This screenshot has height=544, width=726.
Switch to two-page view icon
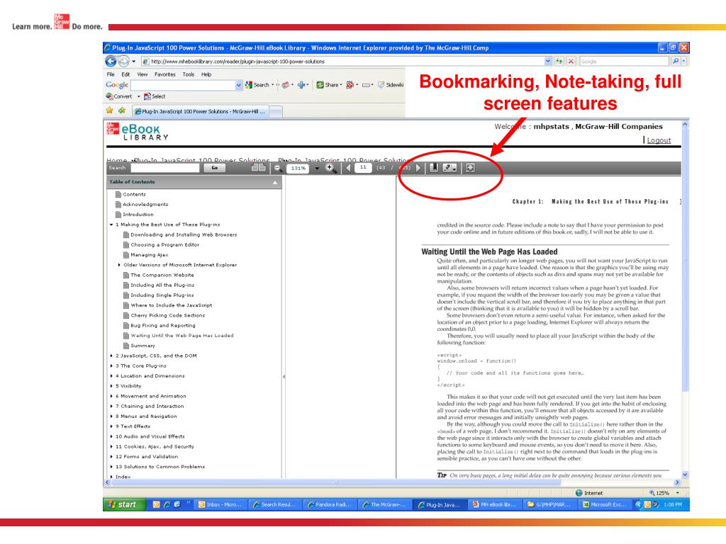[x=258, y=168]
